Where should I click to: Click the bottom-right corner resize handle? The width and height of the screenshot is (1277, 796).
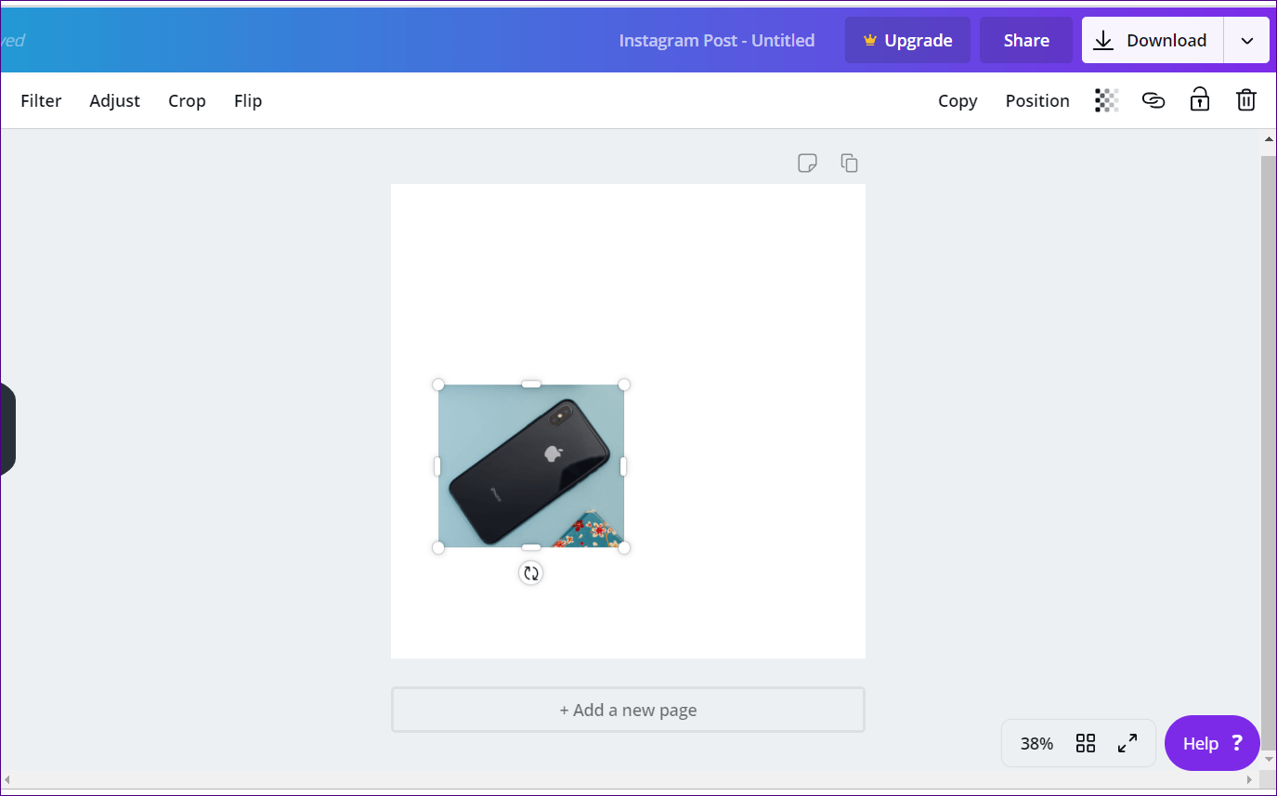(624, 548)
